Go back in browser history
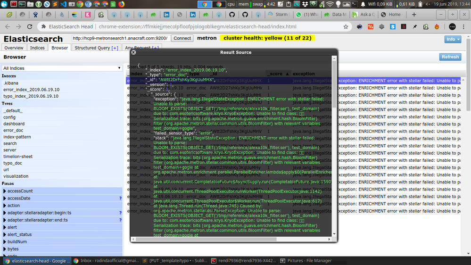Screen dimensions: 471x265 8,27
